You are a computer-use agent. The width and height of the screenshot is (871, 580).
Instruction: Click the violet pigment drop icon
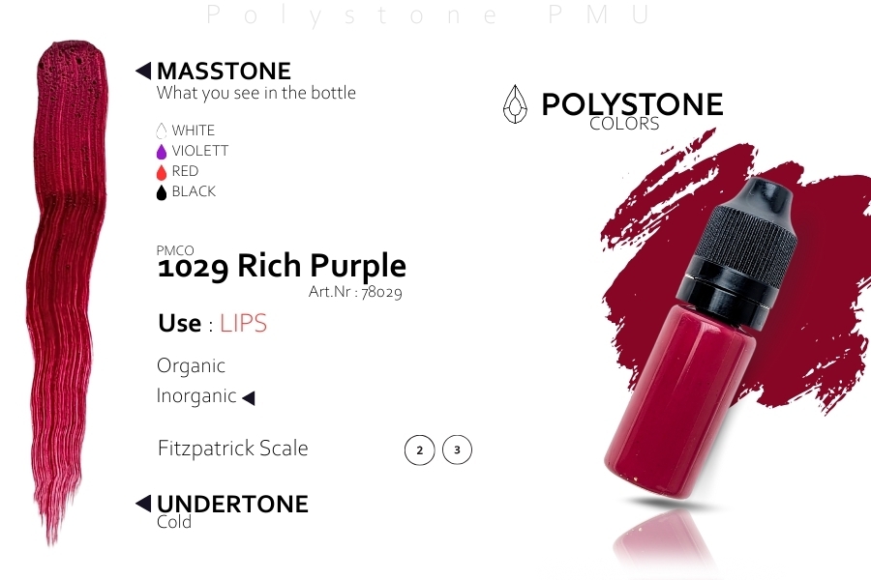pyautogui.click(x=161, y=152)
